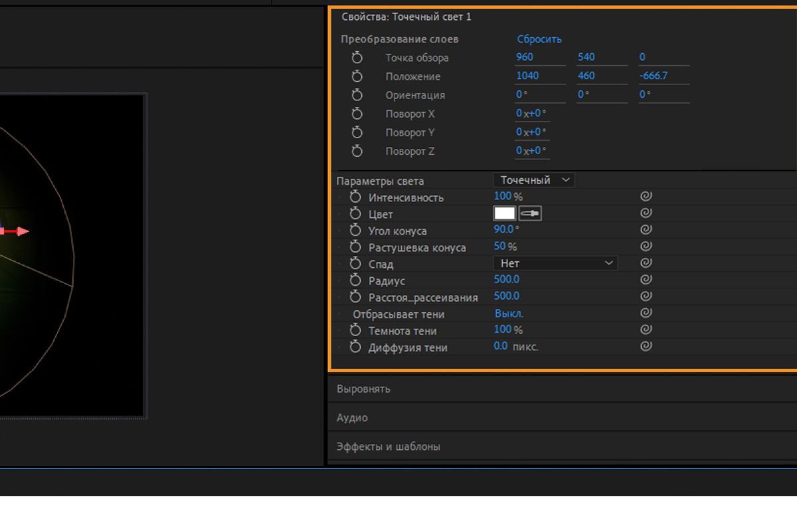The width and height of the screenshot is (797, 515).
Task: Open the light type dropdown Точечный
Action: point(534,180)
